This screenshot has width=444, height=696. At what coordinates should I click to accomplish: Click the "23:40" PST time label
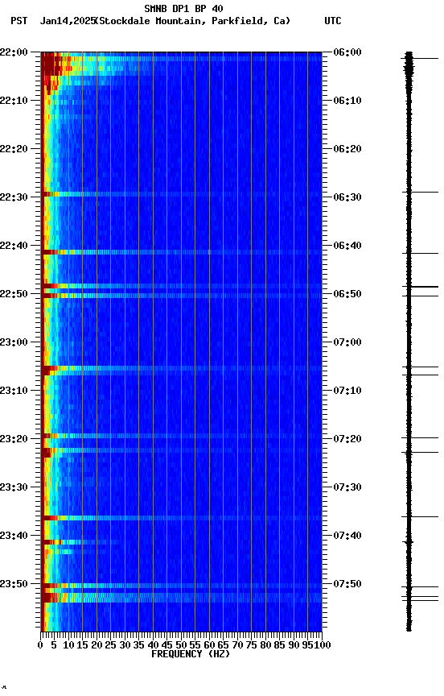coord(14,536)
